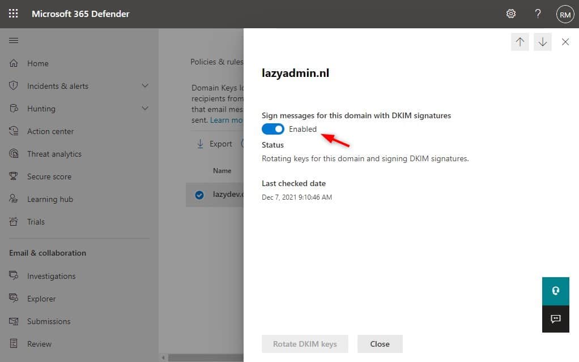Open Learning hub page

click(50, 199)
